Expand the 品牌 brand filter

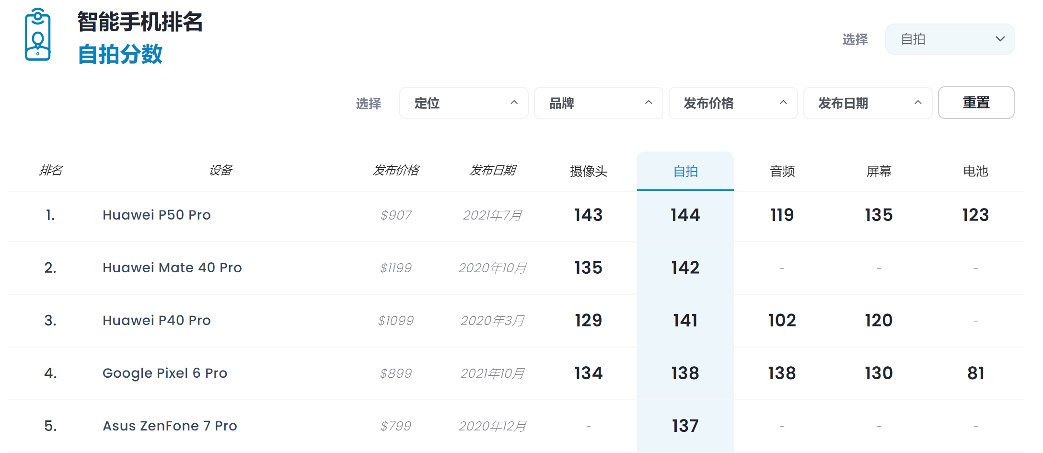point(598,103)
